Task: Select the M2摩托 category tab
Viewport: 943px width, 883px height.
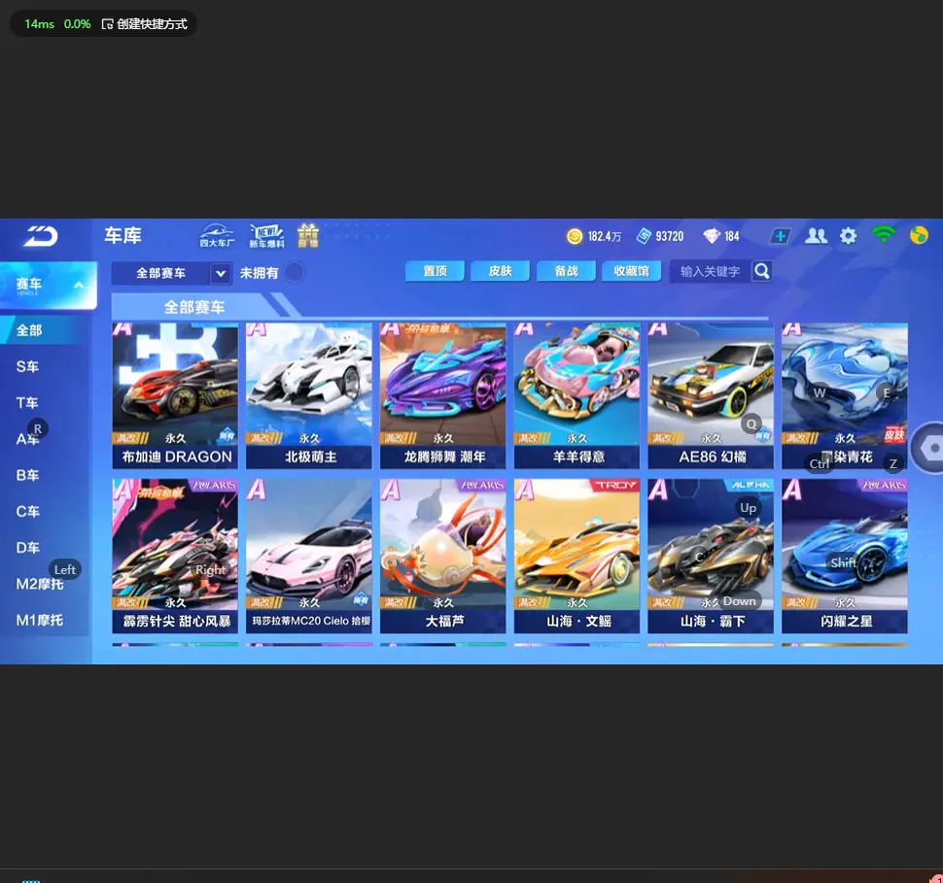Action: click(40, 584)
